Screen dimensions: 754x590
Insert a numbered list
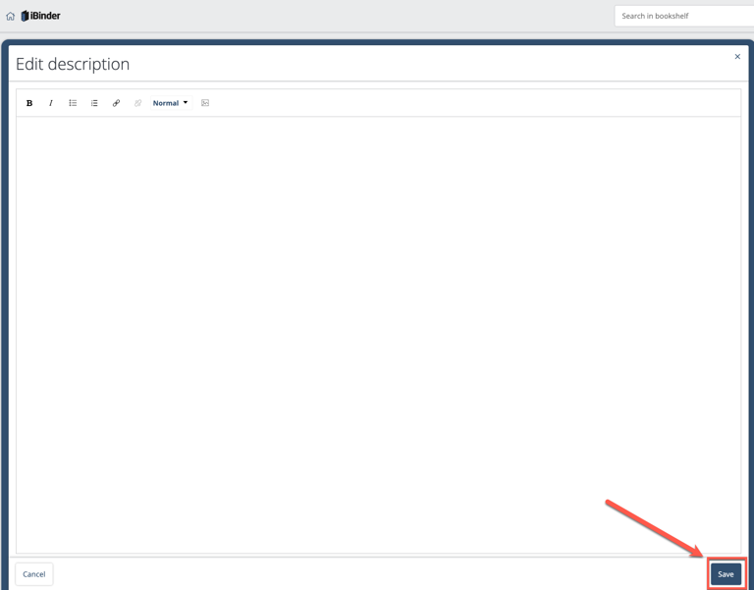(94, 103)
